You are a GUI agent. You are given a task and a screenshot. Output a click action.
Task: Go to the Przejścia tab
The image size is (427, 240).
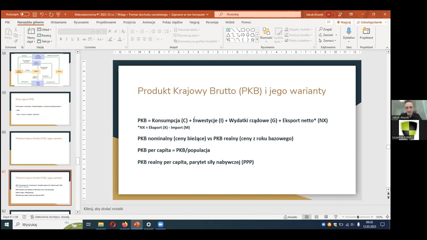[x=129, y=22]
